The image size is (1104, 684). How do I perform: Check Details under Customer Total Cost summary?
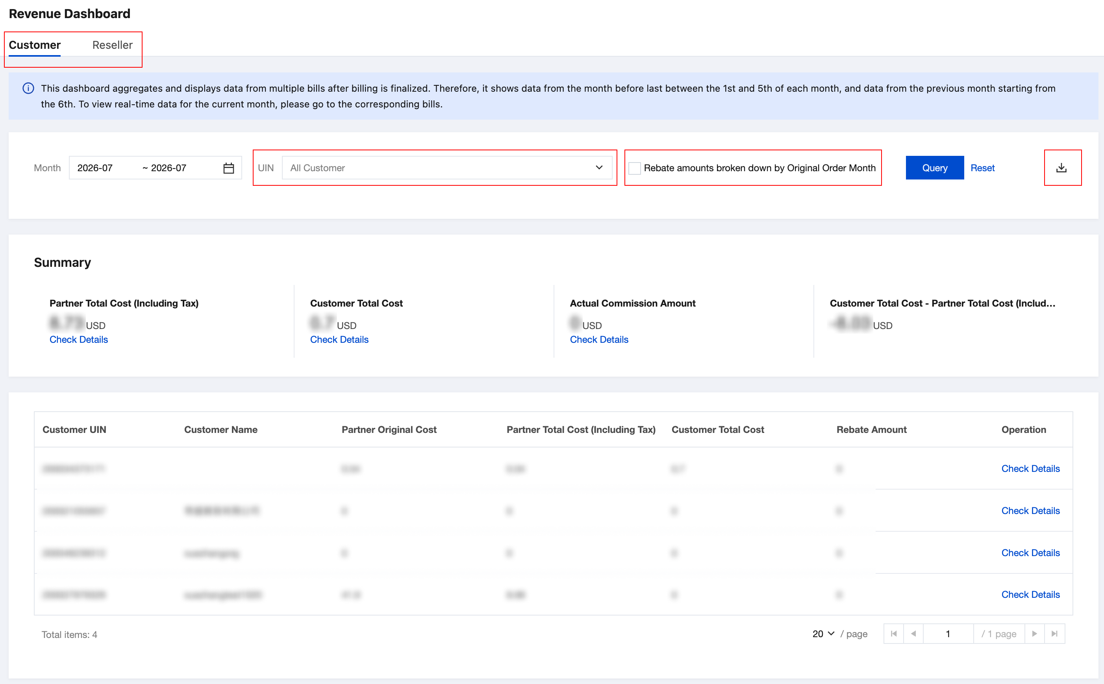pyautogui.click(x=339, y=339)
